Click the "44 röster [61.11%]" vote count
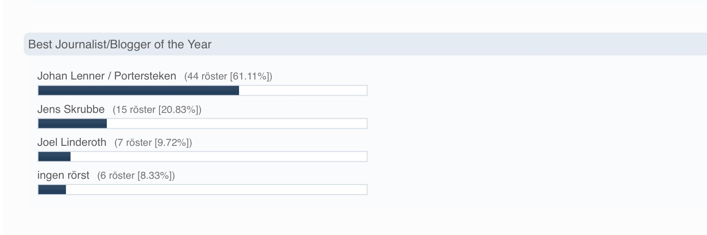Viewport: 707px width, 235px height. pyautogui.click(x=228, y=76)
